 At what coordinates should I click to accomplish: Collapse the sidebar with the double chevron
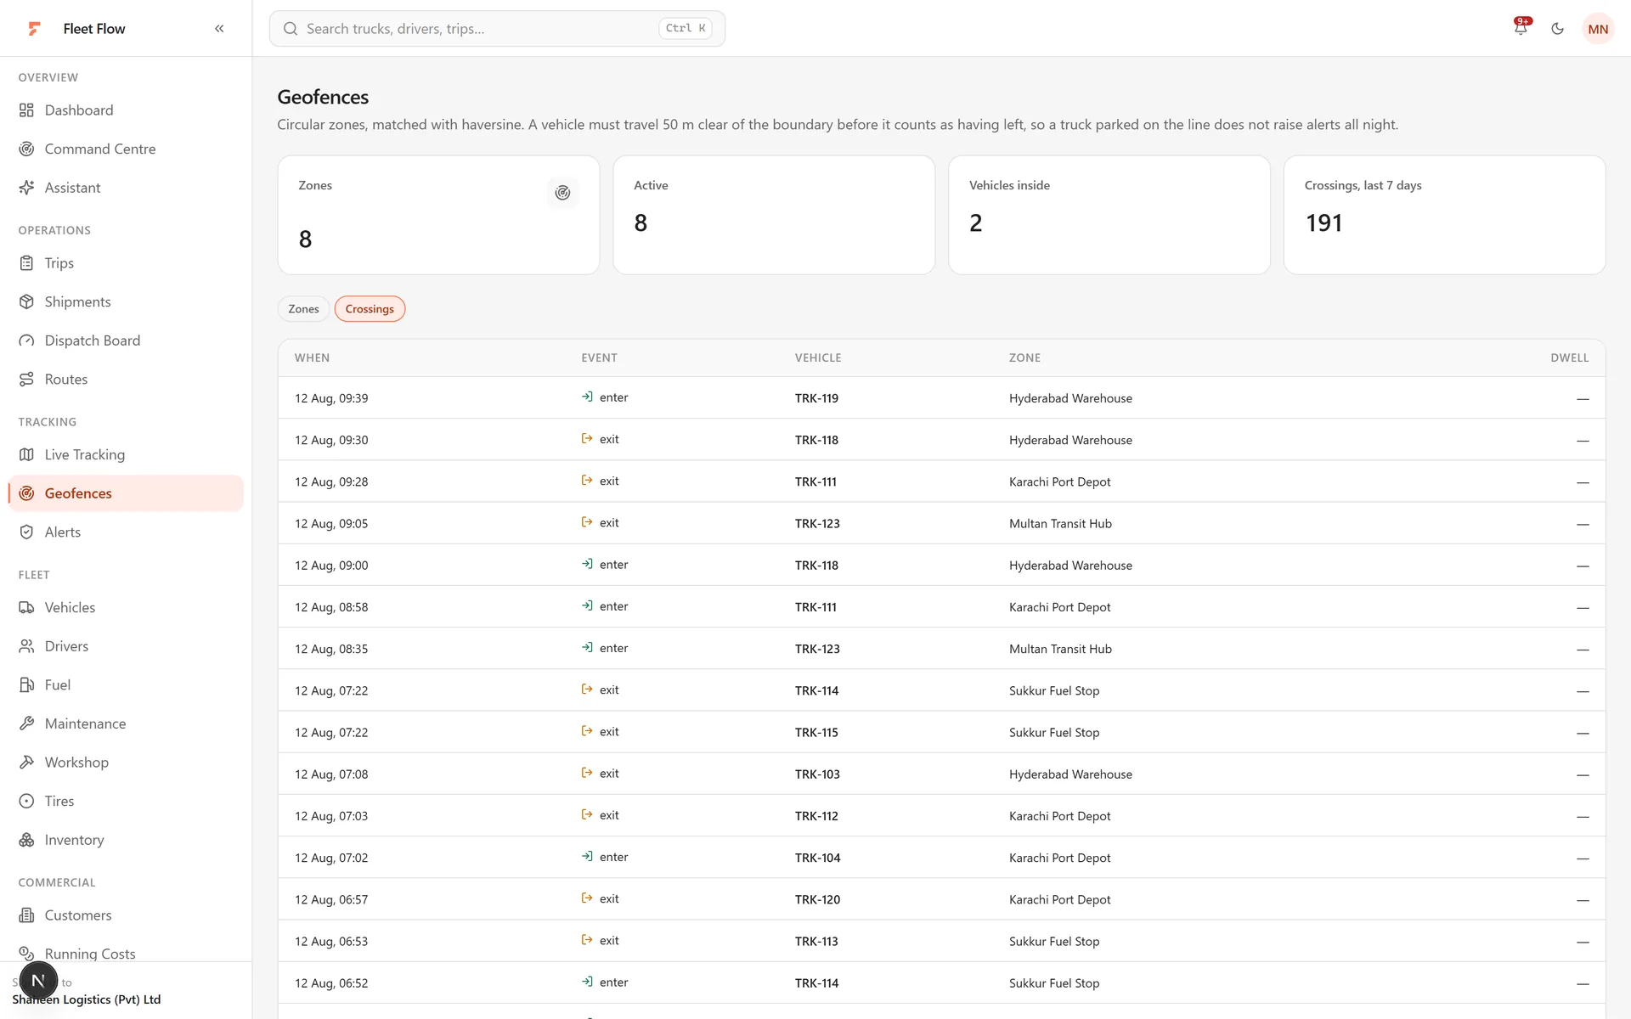pos(219,29)
